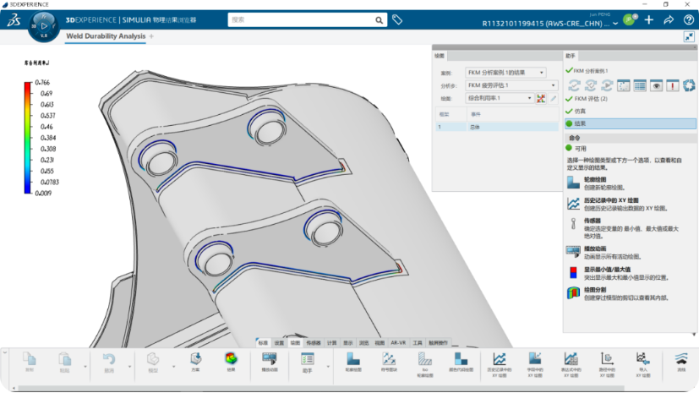The width and height of the screenshot is (699, 393).
Task: Open the help question mark icon
Action: [x=688, y=20]
